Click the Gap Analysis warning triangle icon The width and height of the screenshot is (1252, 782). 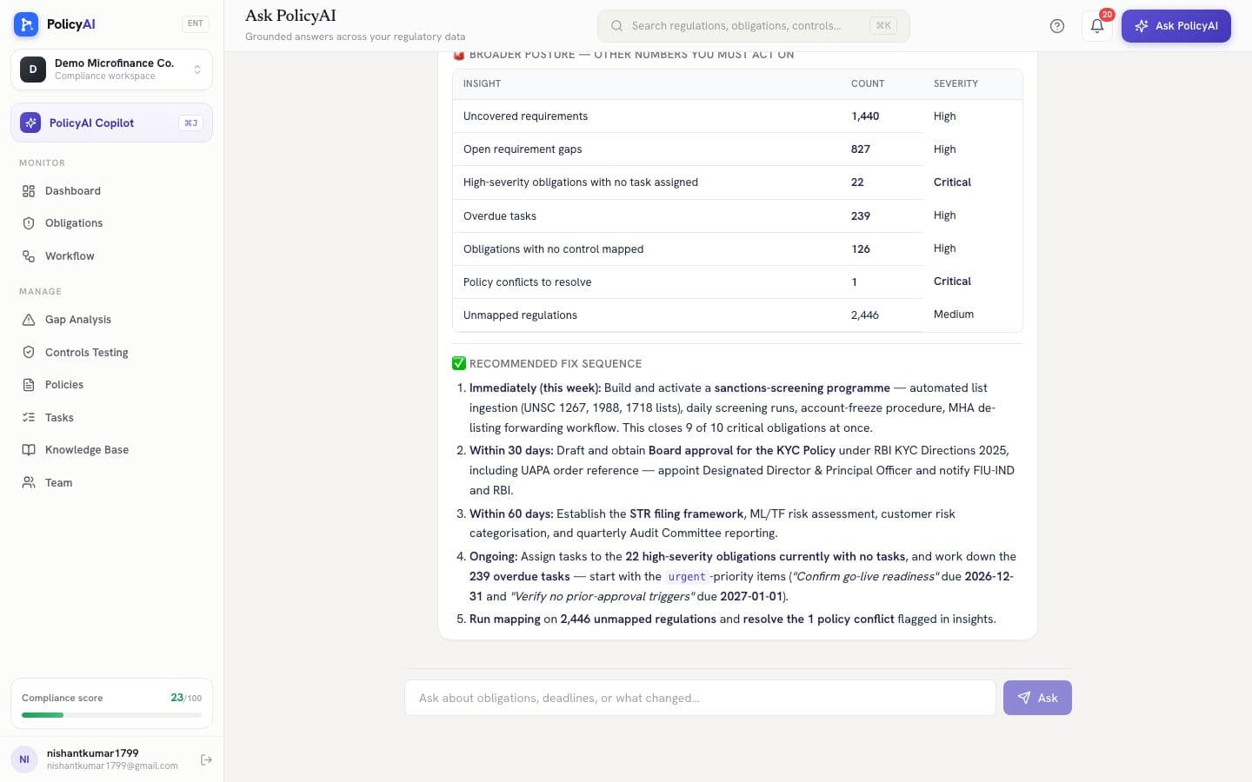click(x=29, y=320)
